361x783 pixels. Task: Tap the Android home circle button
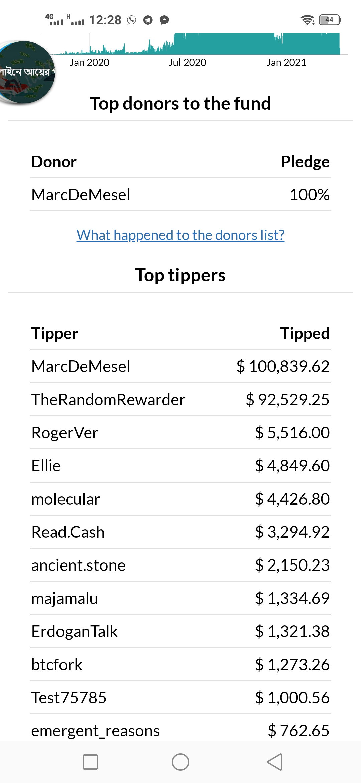180,762
